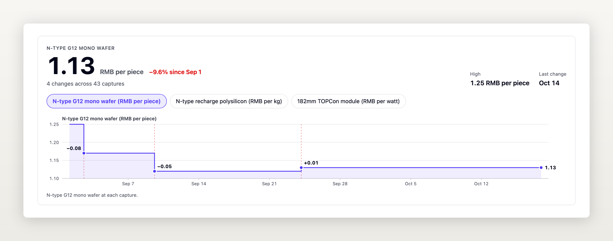Viewport: 613px width, 241px height.
Task: Click the Oct 12 axis label
Action: (481, 184)
